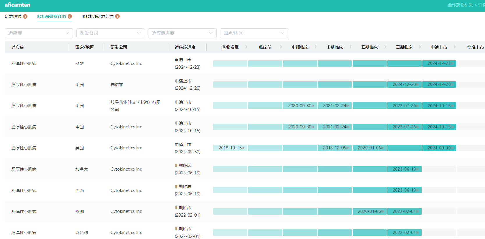Switch to the inactive研发详情 tab

(98, 16)
